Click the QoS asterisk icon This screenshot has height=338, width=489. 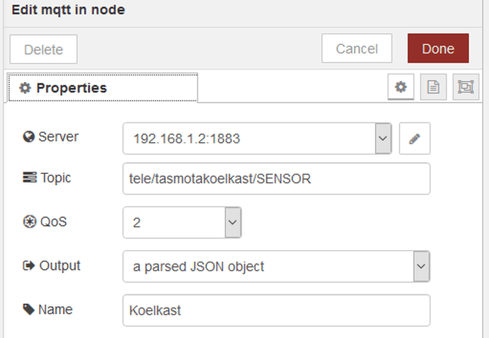[x=30, y=222]
